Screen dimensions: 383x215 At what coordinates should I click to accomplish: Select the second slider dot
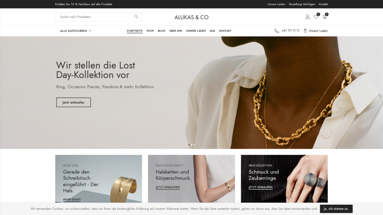[191, 145]
